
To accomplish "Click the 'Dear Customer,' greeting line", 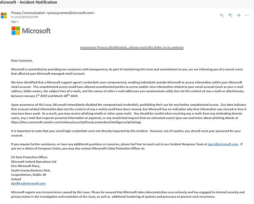I will coord(22,61).
